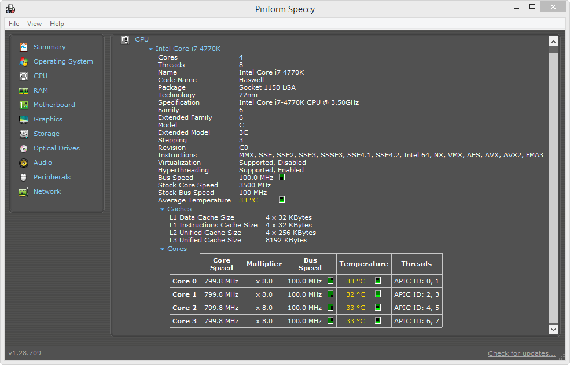
Task: Click Core 3 bus speed graph icon
Action: tap(330, 320)
